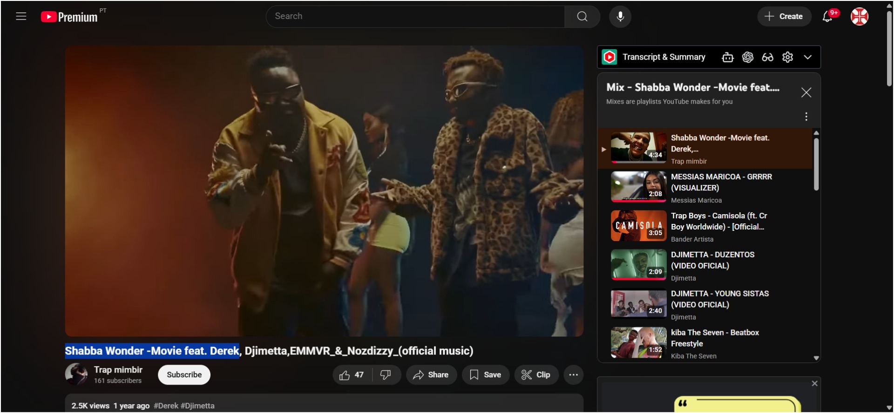Click the #Derek hashtag
Screen dimensions: 894x413
166,406
